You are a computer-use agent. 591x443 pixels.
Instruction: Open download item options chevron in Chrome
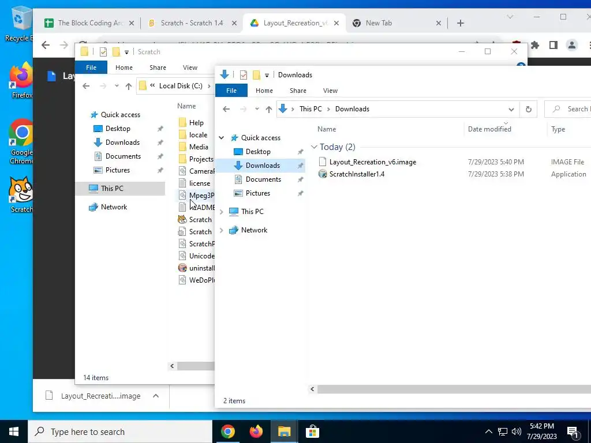pyautogui.click(x=156, y=396)
